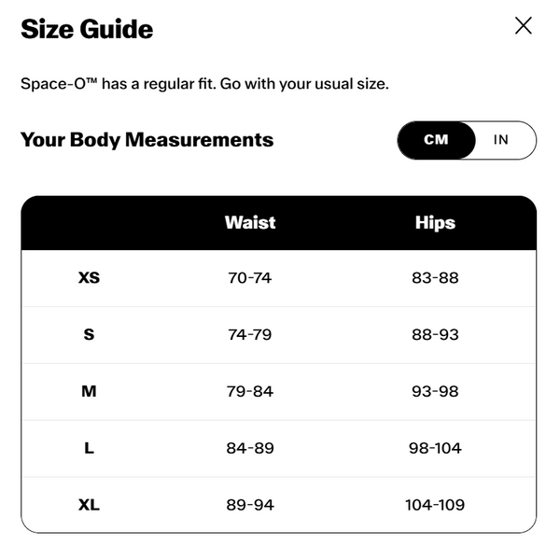Select the L size row label
The height and width of the screenshot is (560, 560).
(89, 448)
